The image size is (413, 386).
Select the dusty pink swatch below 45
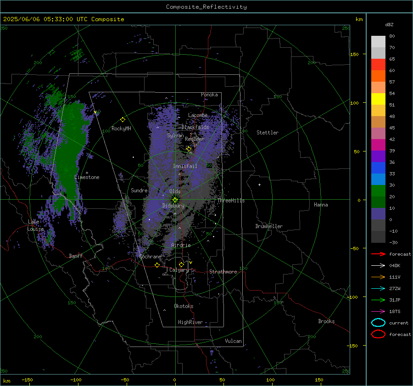(378, 133)
